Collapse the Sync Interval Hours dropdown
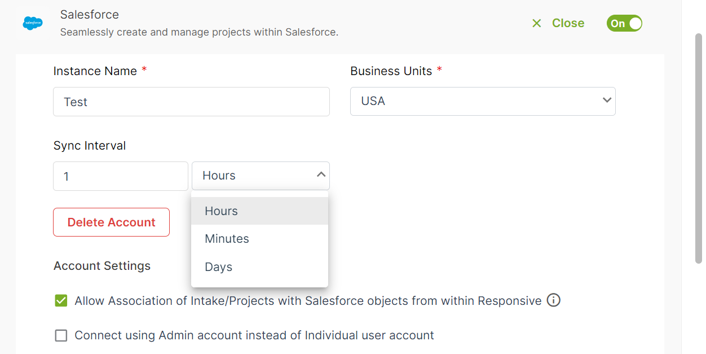The image size is (706, 354). [x=261, y=176]
